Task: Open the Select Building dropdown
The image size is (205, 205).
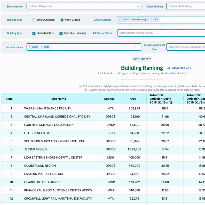Action: coord(186,6)
